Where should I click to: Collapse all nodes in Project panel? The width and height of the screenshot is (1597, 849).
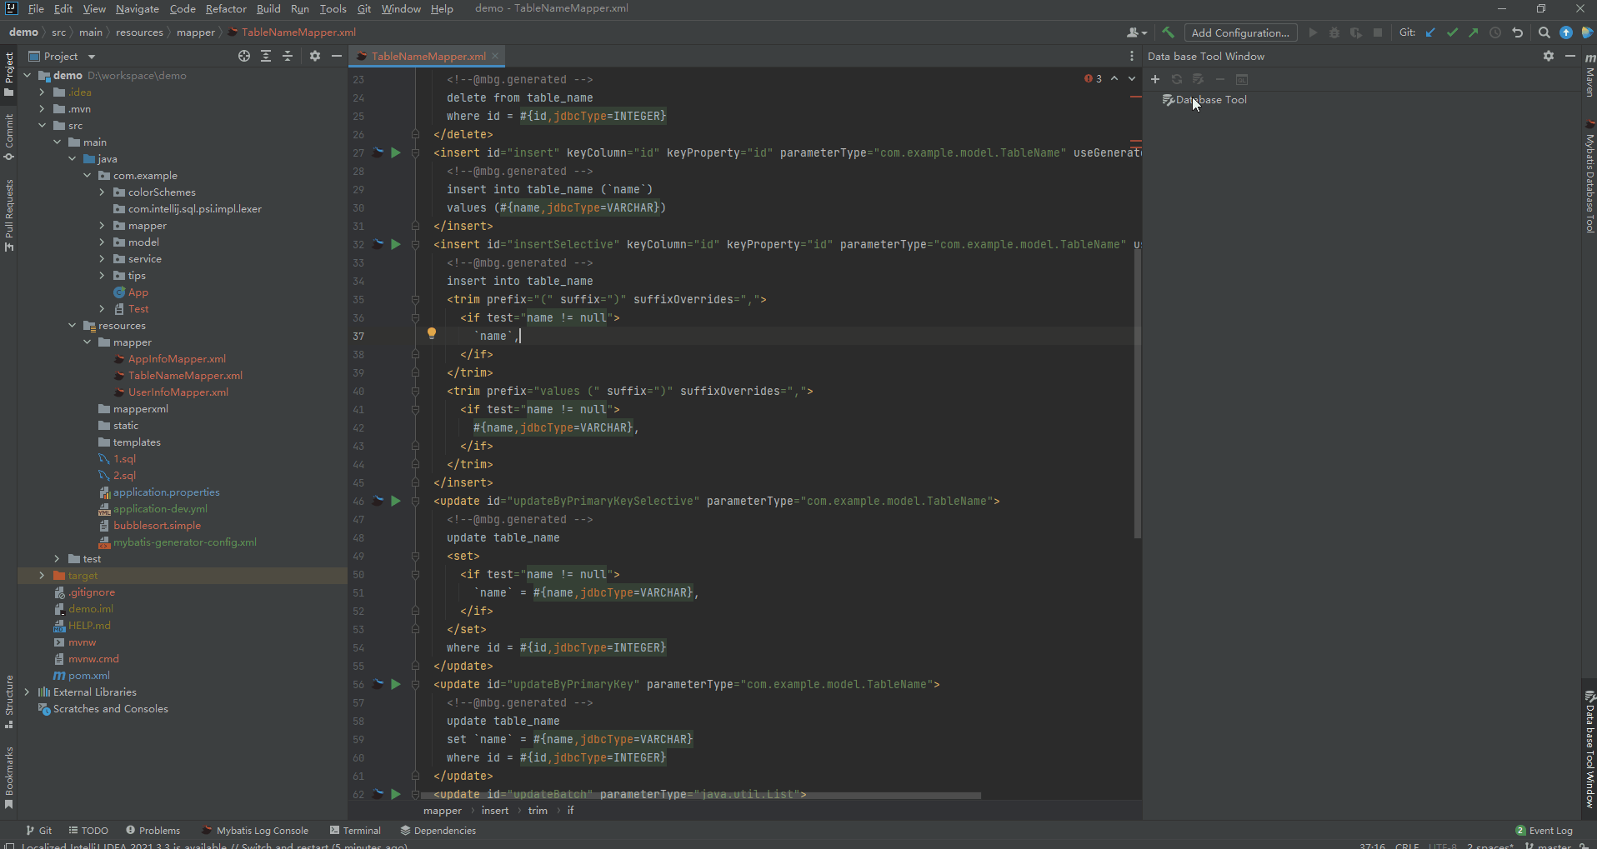pyautogui.click(x=288, y=56)
